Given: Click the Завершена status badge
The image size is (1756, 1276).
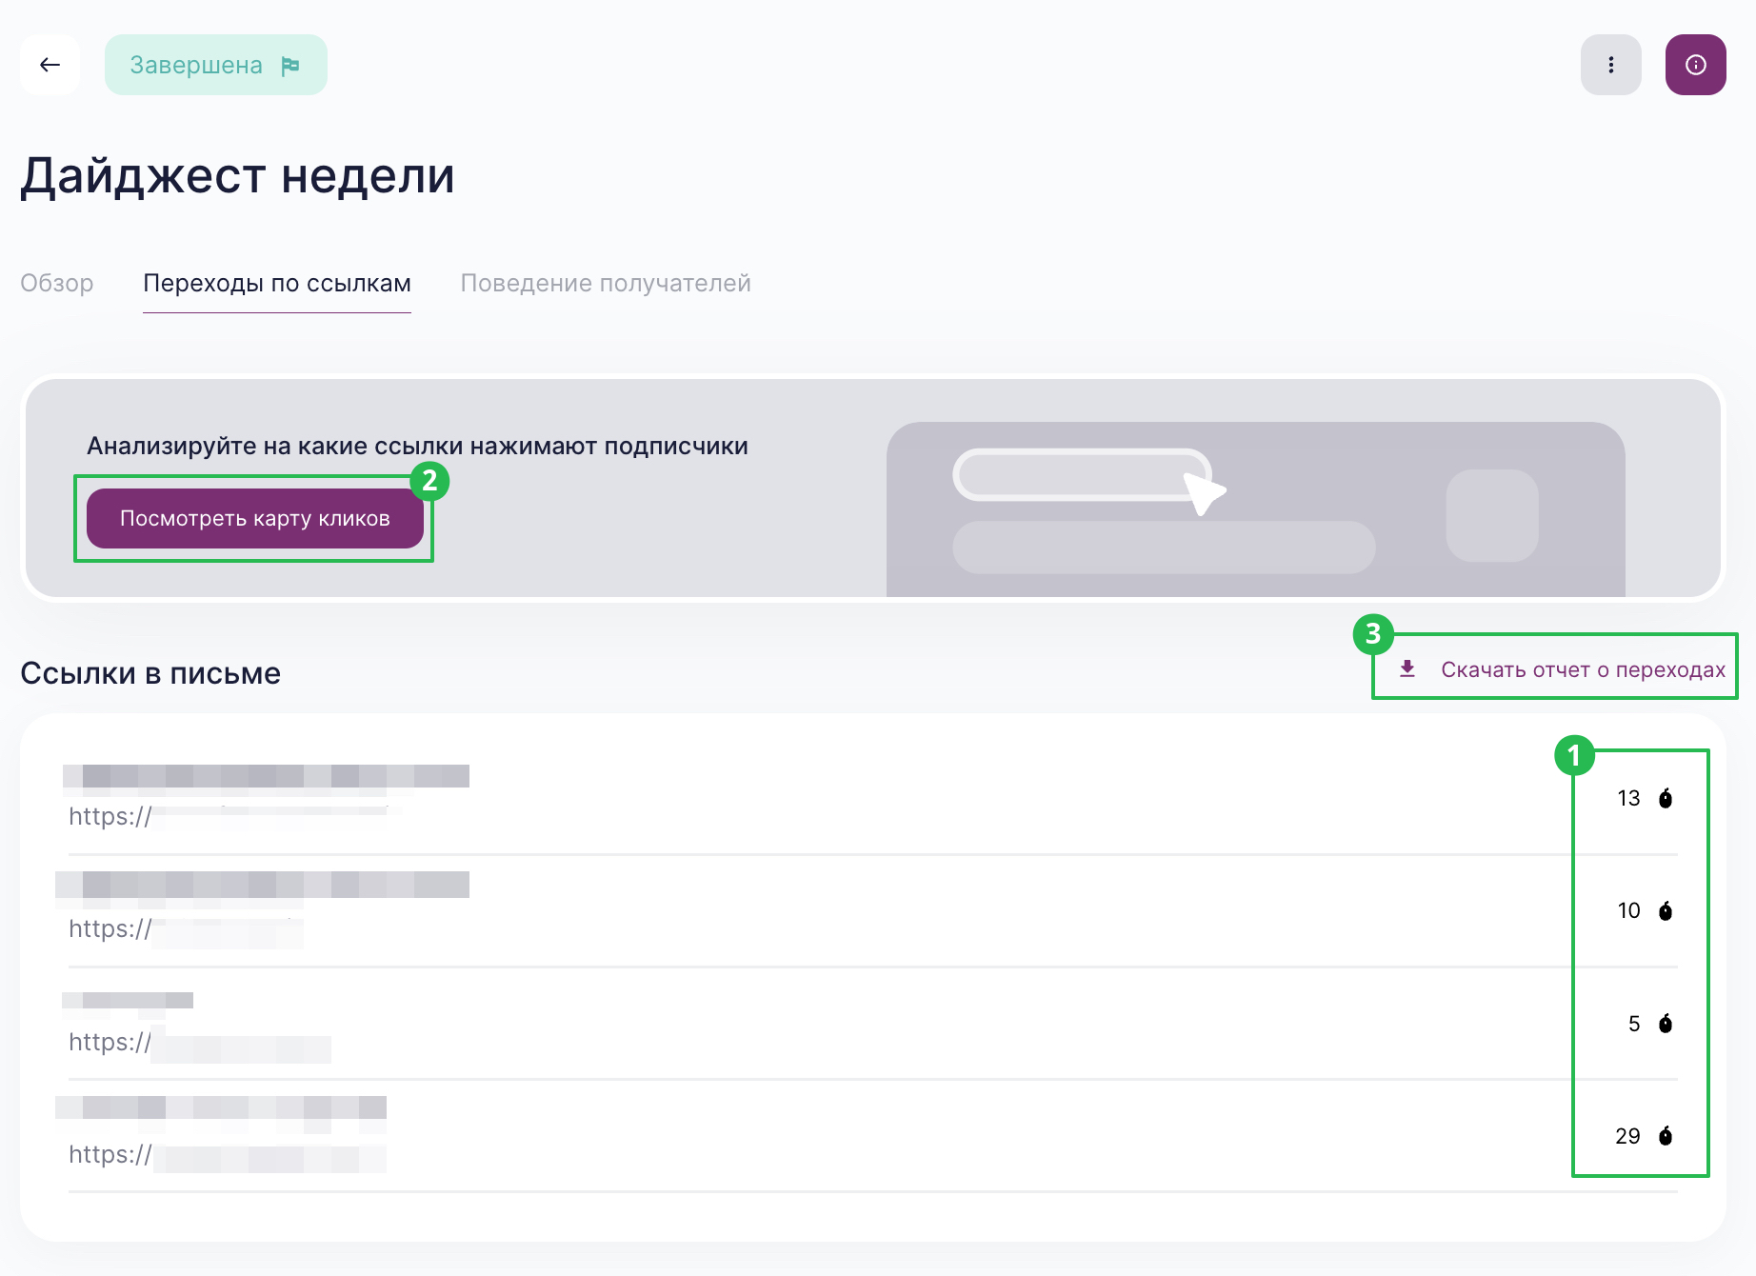Looking at the screenshot, I should [x=216, y=65].
